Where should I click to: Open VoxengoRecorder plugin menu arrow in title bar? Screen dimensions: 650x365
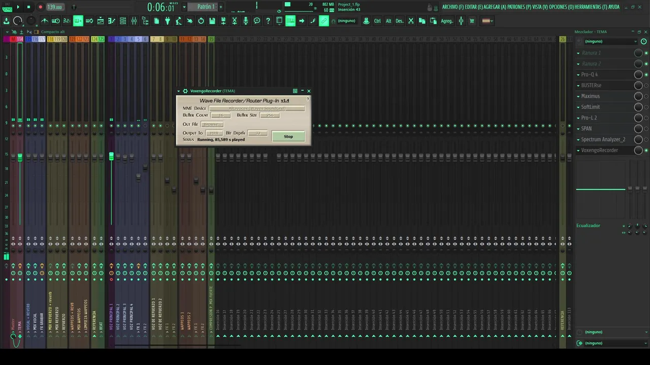[179, 91]
